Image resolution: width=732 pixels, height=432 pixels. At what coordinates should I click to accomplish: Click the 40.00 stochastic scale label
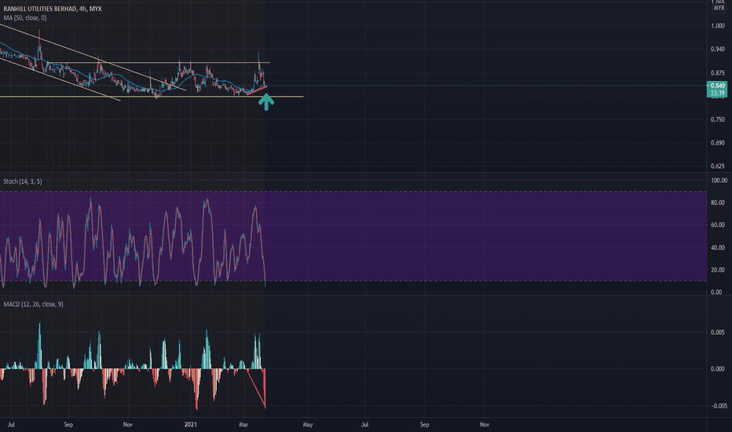[718, 247]
